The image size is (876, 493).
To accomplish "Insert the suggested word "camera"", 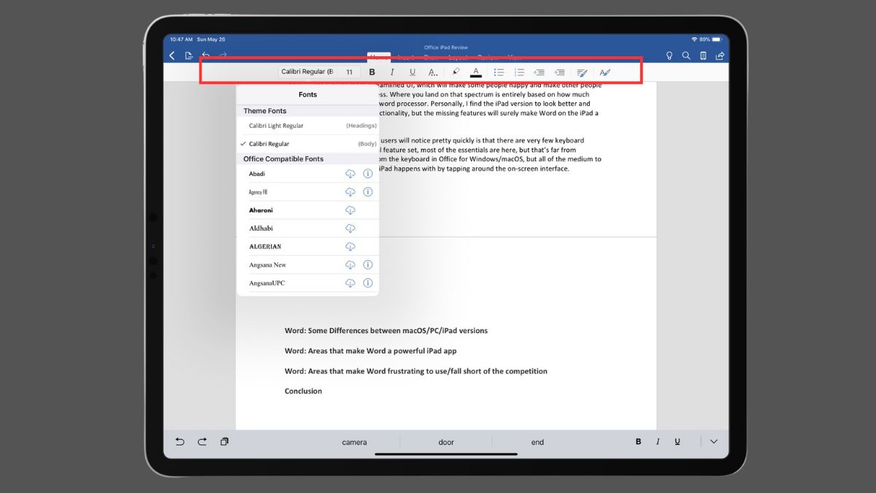I will (x=354, y=442).
